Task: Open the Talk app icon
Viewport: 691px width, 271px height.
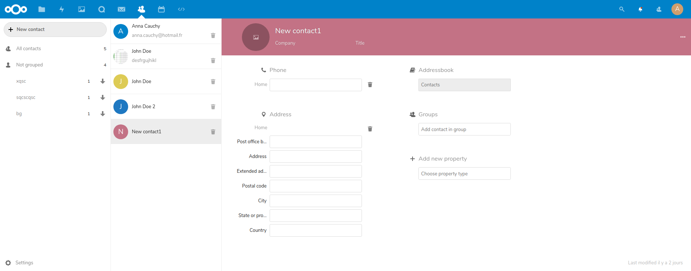Action: point(102,9)
